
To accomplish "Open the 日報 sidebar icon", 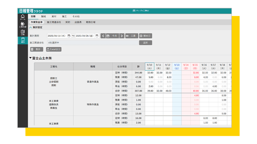I will [x=23, y=32].
